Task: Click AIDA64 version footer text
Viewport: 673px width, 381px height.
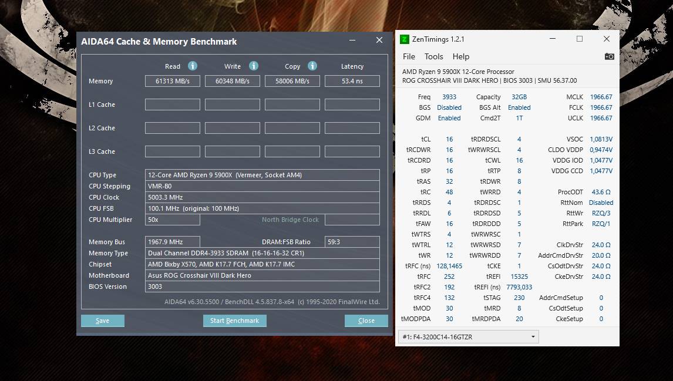Action: pyautogui.click(x=272, y=302)
